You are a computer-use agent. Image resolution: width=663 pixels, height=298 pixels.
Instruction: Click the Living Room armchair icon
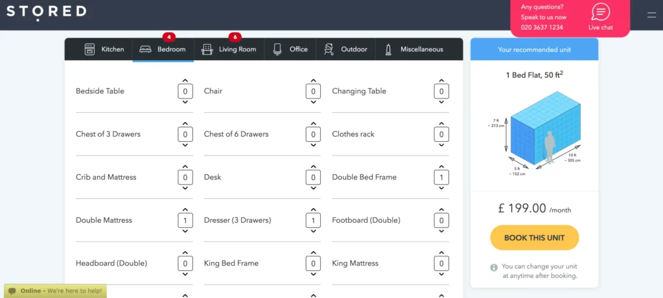coord(207,49)
